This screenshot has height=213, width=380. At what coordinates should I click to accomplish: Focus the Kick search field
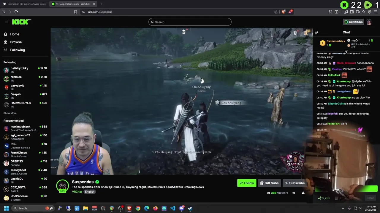pos(190,22)
